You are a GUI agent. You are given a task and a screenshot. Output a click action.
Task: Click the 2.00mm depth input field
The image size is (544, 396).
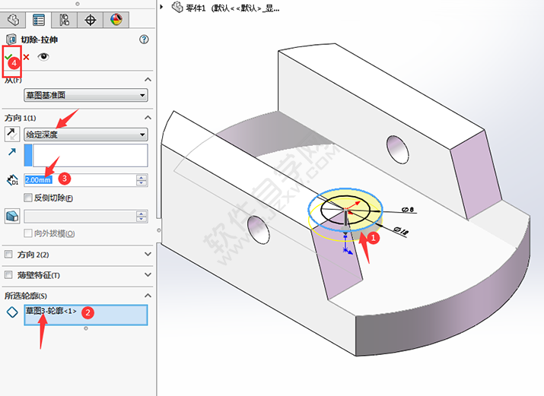[80, 180]
